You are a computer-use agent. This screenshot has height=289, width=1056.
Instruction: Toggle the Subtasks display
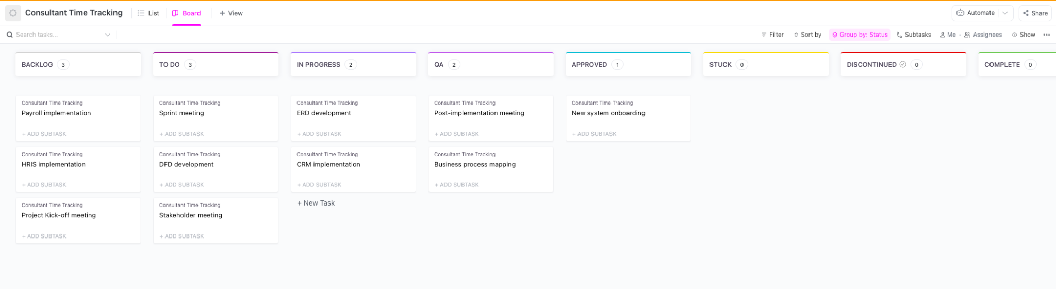pos(913,35)
